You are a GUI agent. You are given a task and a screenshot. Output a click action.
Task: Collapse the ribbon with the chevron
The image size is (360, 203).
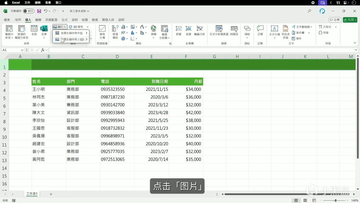click(355, 43)
